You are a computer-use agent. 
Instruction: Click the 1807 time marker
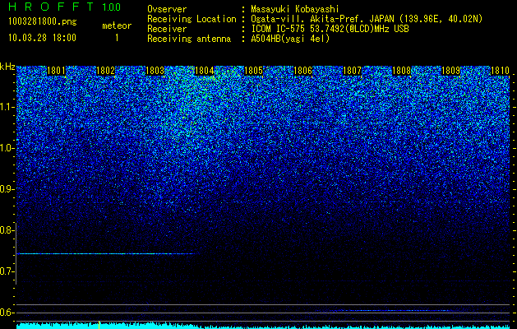coord(352,71)
